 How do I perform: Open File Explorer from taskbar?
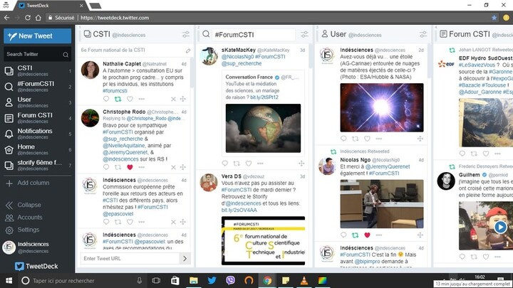click(194, 280)
